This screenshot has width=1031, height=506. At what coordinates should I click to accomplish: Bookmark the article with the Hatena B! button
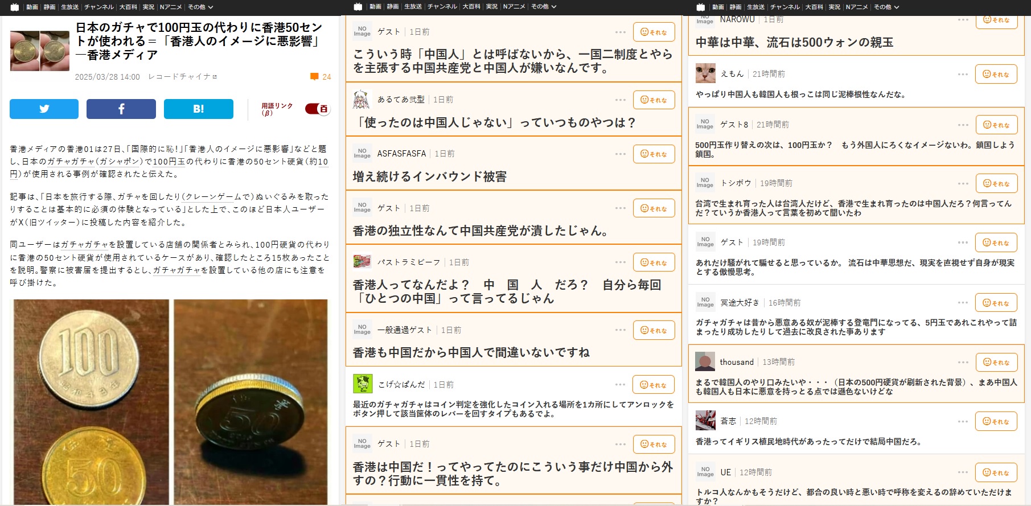(199, 109)
